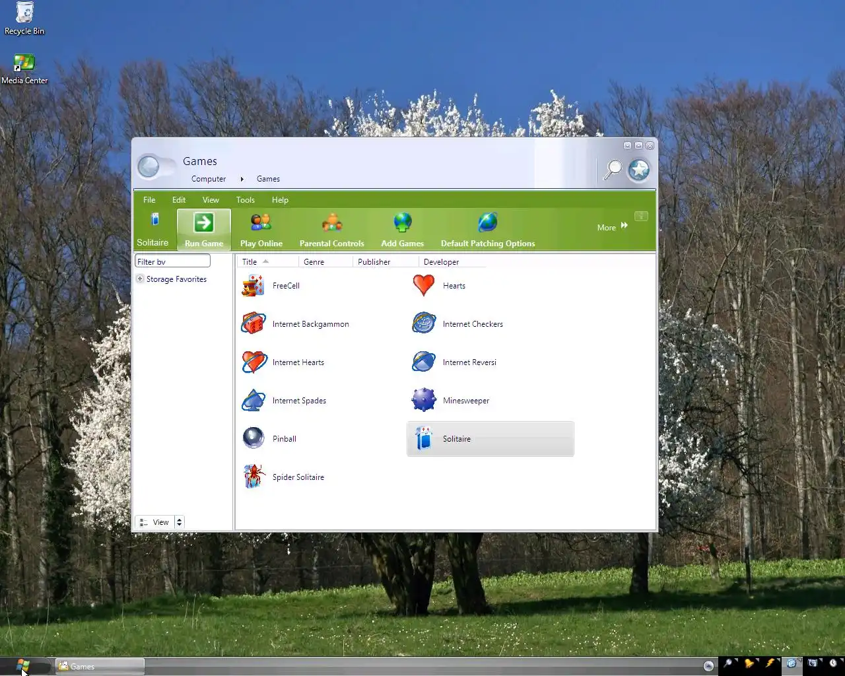
Task: Select the Internet Spades icon
Action: (x=253, y=400)
